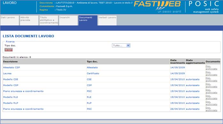Image resolution: width=223 pixels, height=124 pixels.
Task: Click the Documento column header
Action: (x=213, y=62)
